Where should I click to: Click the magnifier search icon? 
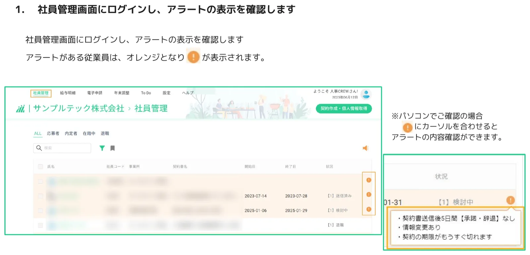click(39, 148)
